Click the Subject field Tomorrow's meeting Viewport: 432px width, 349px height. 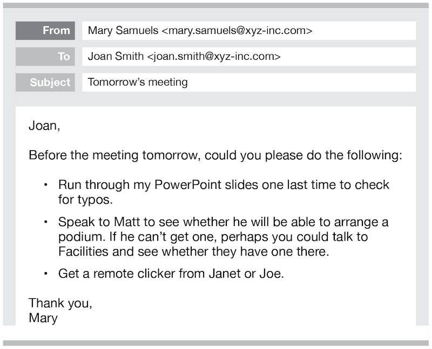click(249, 83)
